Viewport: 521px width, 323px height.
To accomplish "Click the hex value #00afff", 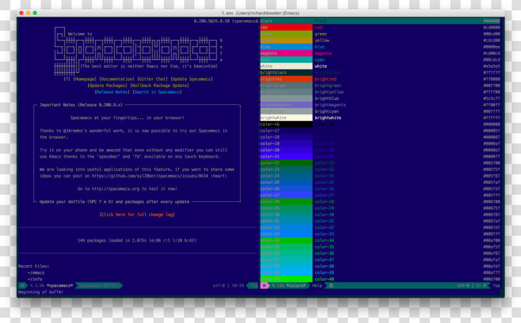I will pyautogui.click(x=491, y=273).
